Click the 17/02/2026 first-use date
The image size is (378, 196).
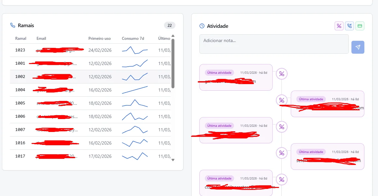click(100, 156)
